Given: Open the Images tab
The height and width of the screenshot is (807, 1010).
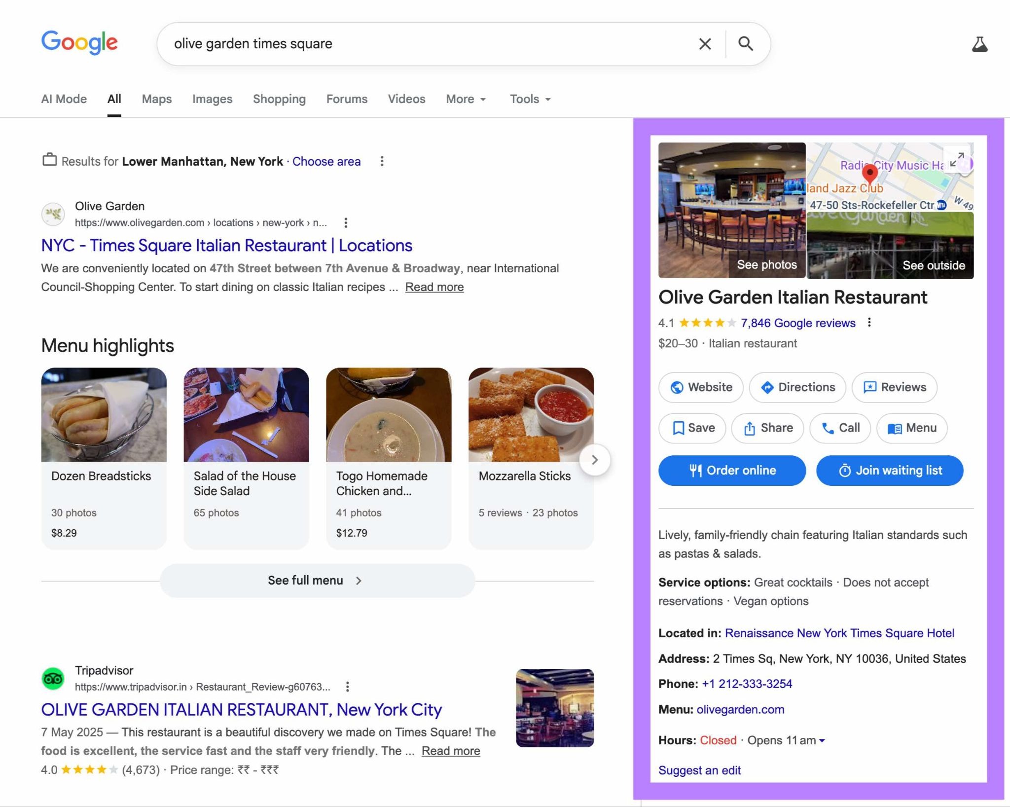Looking at the screenshot, I should (212, 99).
